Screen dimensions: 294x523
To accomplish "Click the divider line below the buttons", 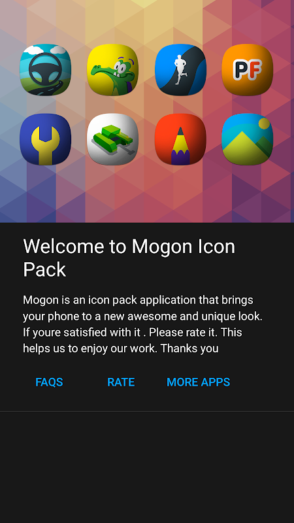I will [147, 411].
